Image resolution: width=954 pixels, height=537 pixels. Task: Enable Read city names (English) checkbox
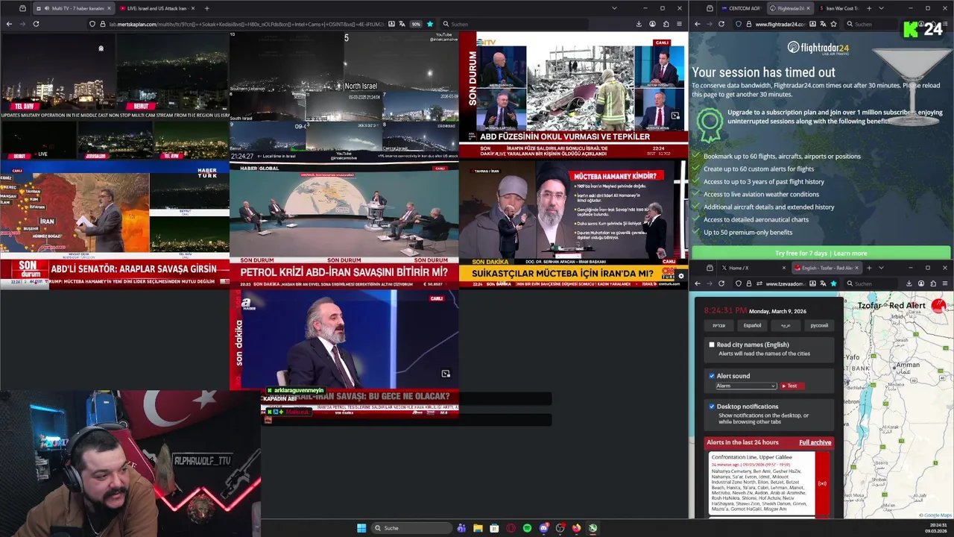coord(711,345)
